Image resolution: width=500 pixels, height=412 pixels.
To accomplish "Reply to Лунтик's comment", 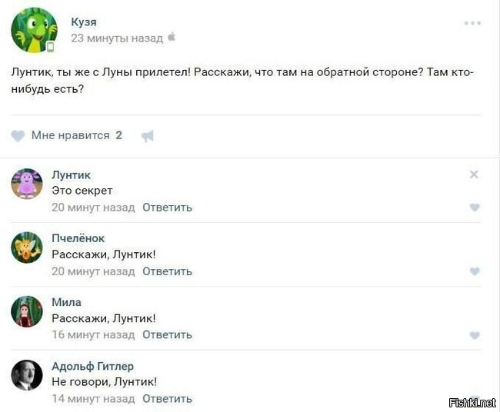I will pos(167,208).
